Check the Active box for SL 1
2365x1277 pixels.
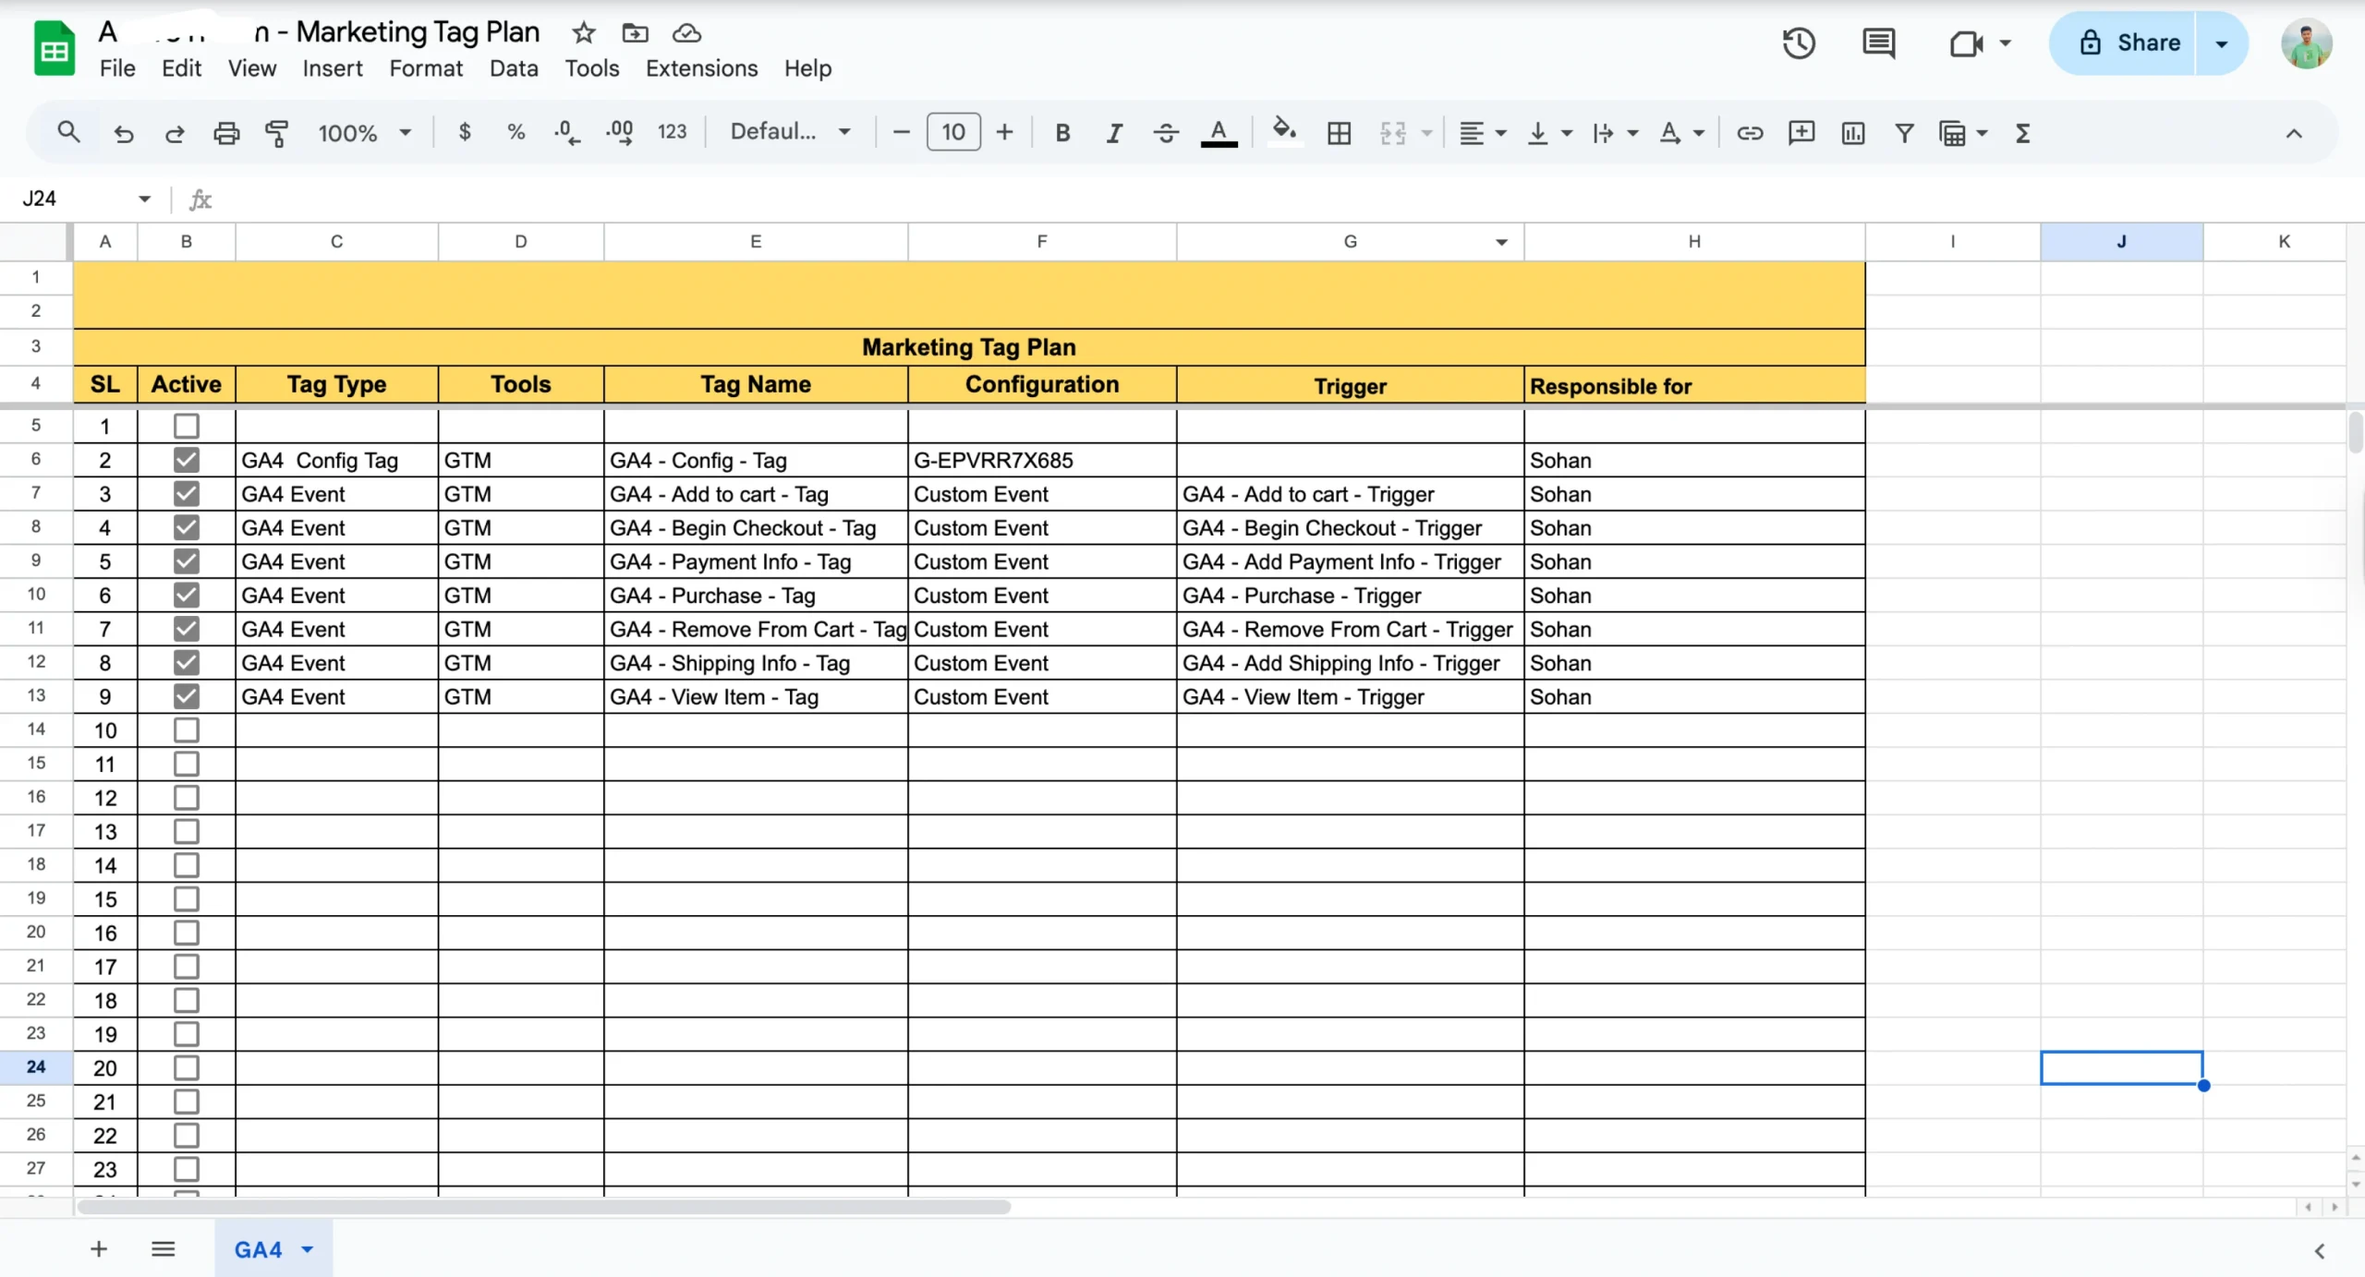(187, 426)
